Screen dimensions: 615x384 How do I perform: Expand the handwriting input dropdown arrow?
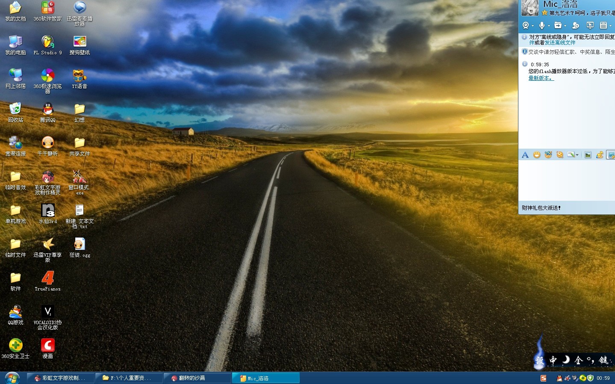click(x=577, y=155)
